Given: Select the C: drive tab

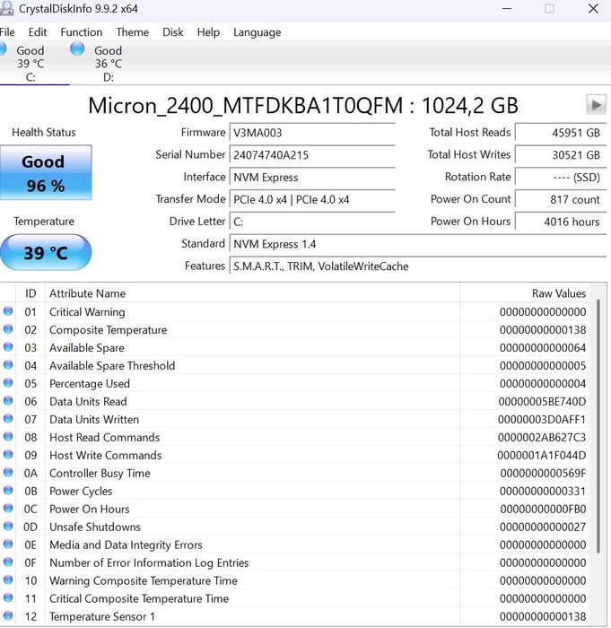Looking at the screenshot, I should (31, 64).
